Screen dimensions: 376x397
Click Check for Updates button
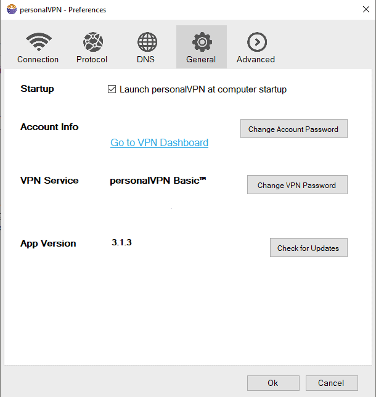(309, 247)
